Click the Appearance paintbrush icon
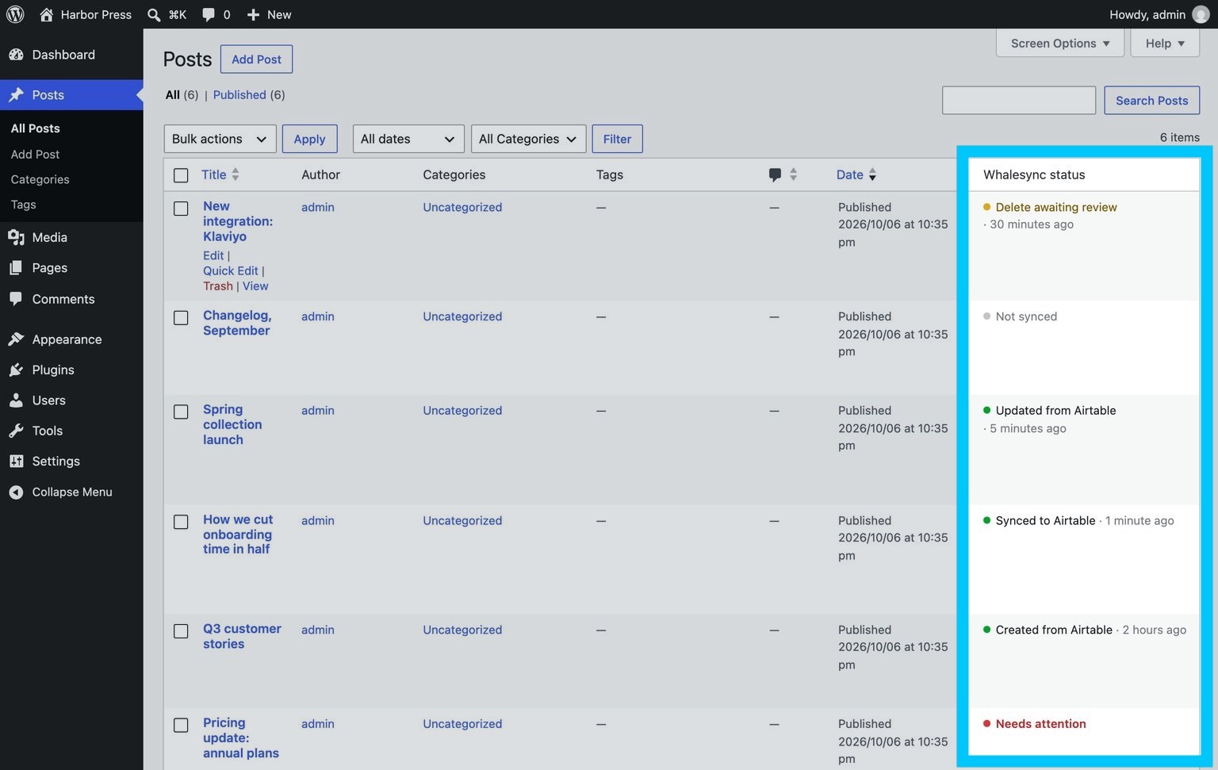The width and height of the screenshot is (1218, 770). click(16, 339)
